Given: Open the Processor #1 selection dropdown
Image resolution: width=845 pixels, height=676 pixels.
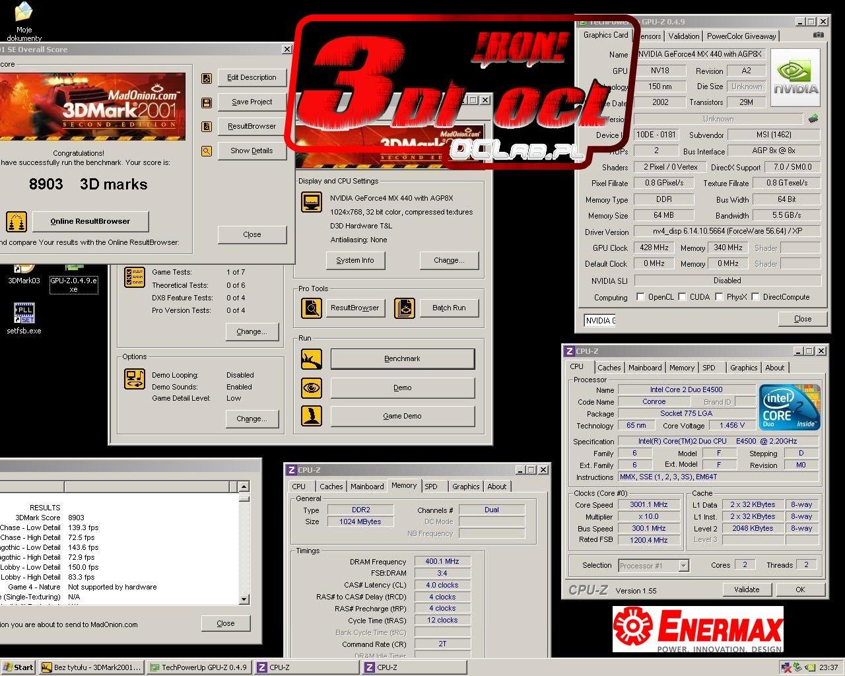Looking at the screenshot, I should click(x=683, y=566).
